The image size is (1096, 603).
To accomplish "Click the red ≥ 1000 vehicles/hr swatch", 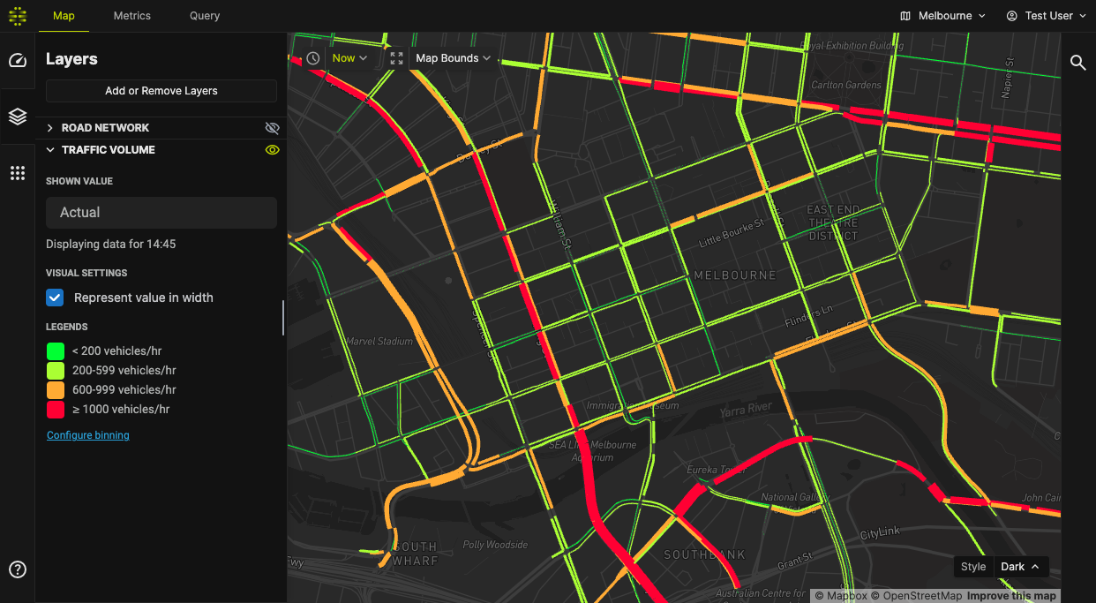I will (x=56, y=410).
